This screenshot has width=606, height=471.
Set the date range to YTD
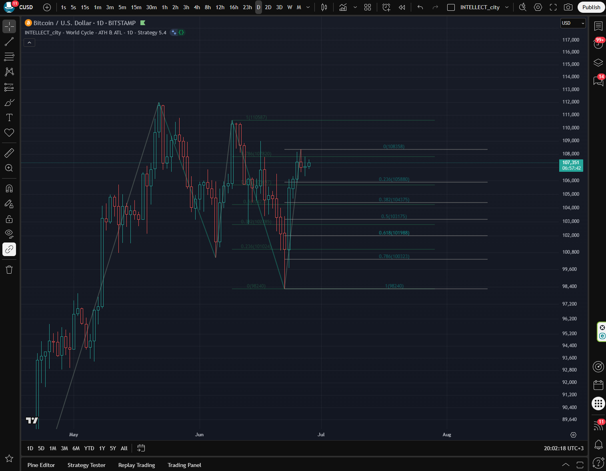pos(89,448)
